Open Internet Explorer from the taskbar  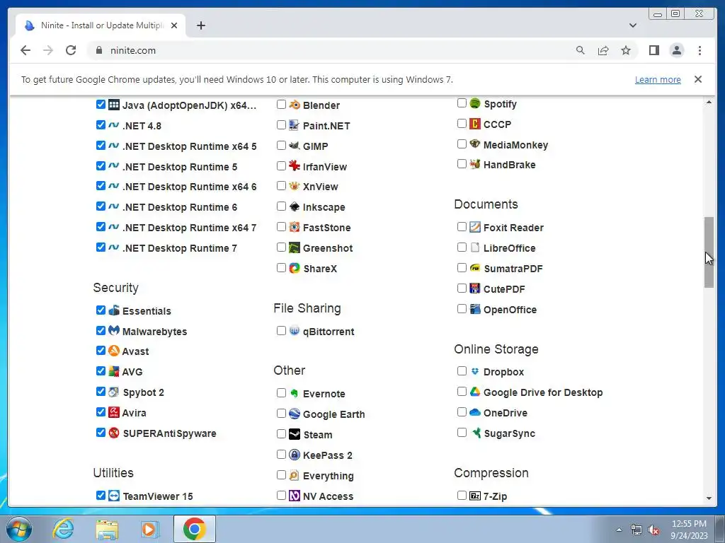coord(63,529)
